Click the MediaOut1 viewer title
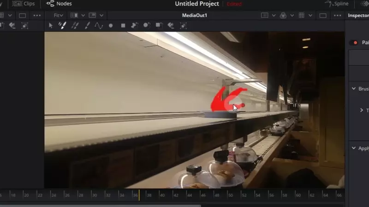The image size is (369, 207). pos(195,16)
